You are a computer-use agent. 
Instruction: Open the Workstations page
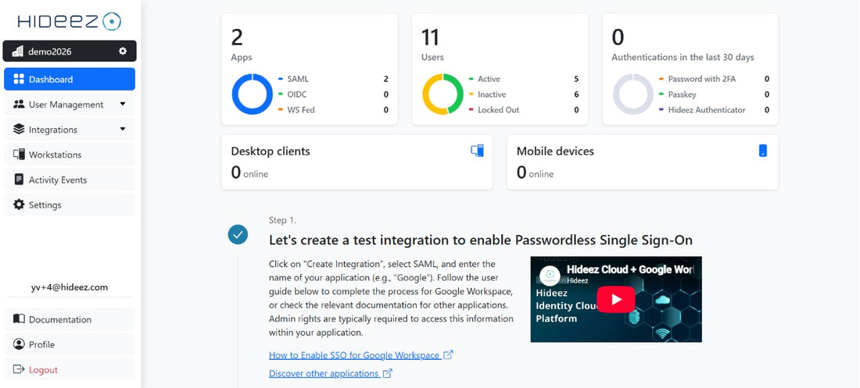70,155
